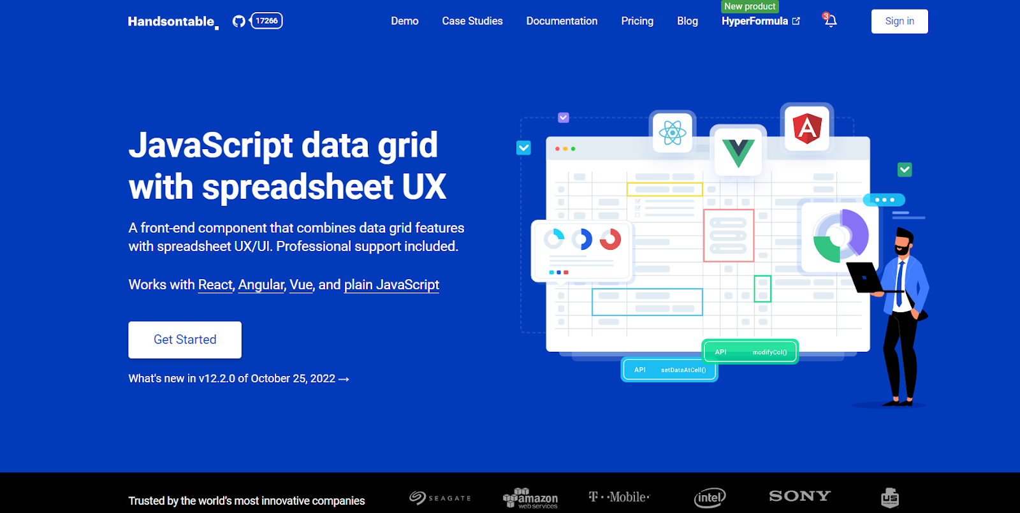Click the Trusted by innovative companies text
Viewport: 1020px width, 513px height.
[x=247, y=501]
